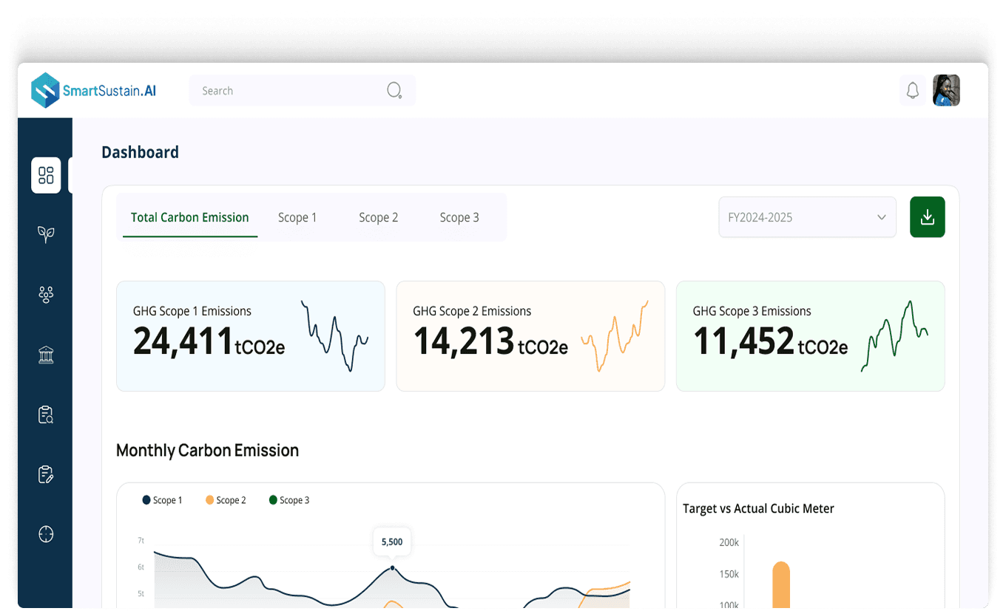Click the search magnifier icon
1006x611 pixels.
[x=394, y=90]
